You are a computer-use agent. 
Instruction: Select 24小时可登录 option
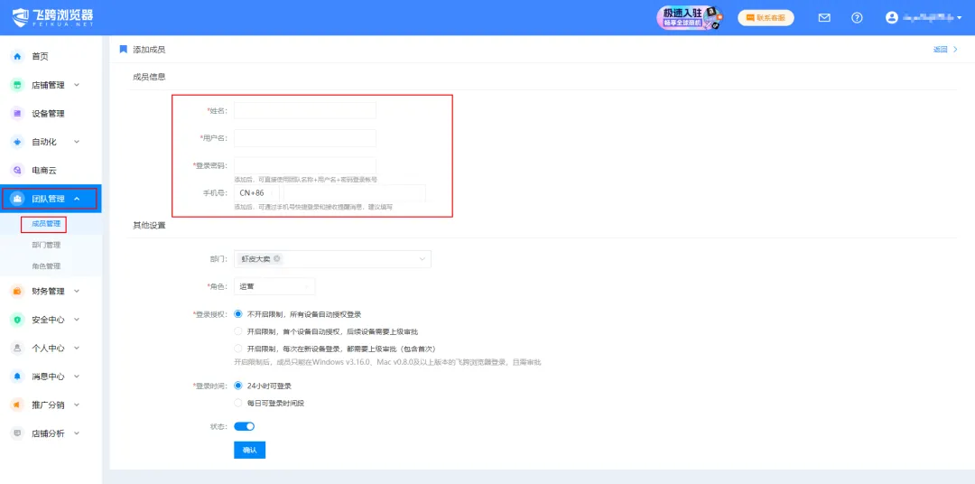(238, 386)
